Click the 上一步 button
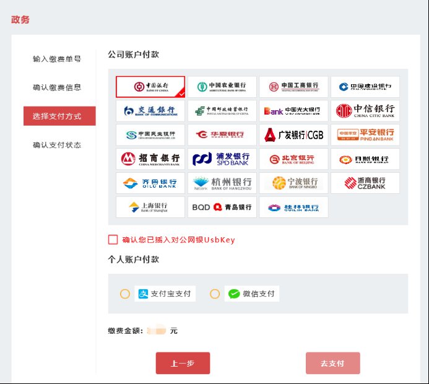 pos(183,364)
